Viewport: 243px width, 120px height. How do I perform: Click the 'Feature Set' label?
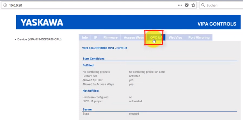tap(90, 76)
